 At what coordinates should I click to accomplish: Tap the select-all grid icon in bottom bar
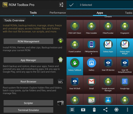click(x=72, y=110)
